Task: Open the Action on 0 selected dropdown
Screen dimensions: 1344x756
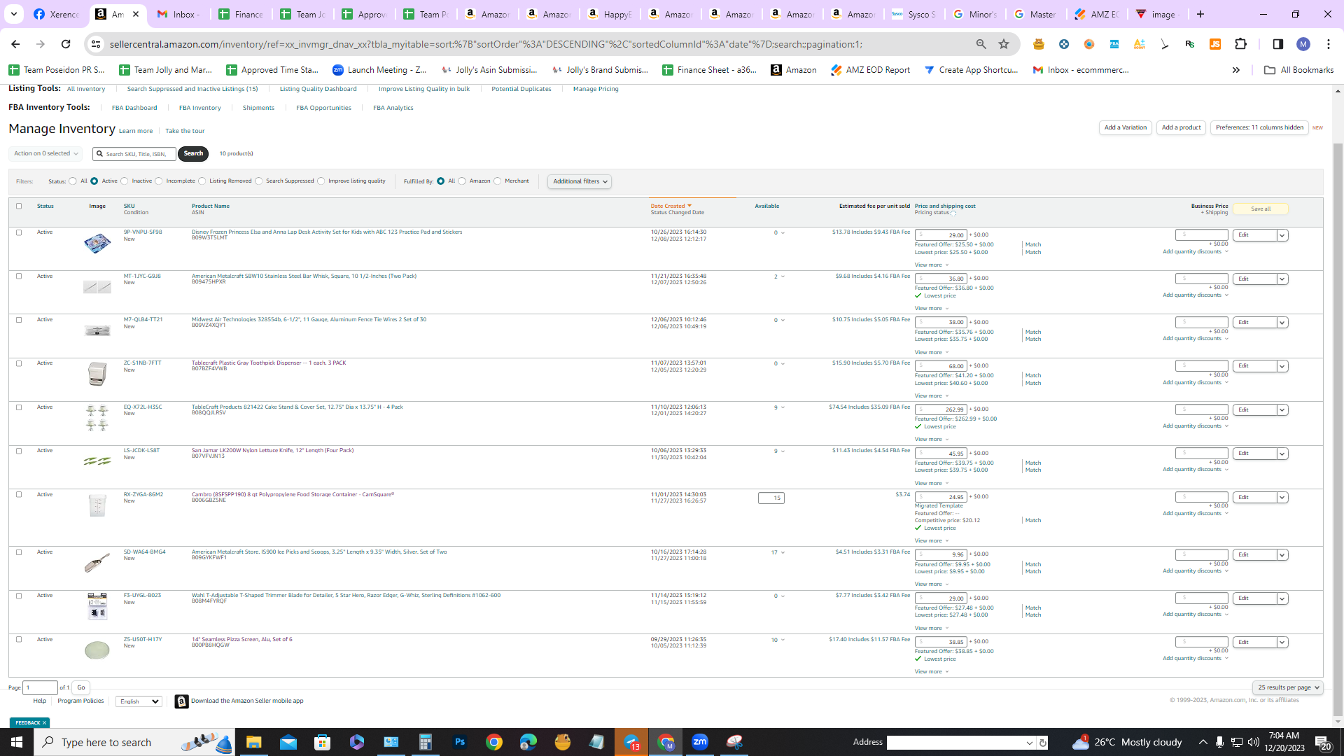Action: pyautogui.click(x=45, y=153)
